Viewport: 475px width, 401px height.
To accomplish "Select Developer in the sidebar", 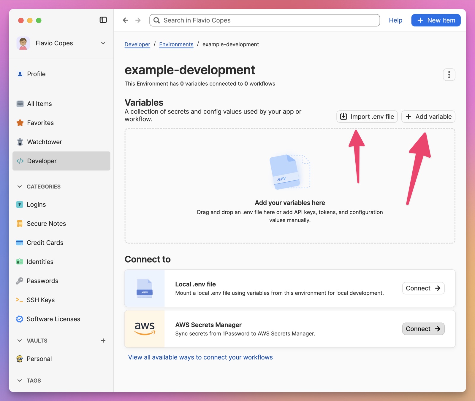I will (61, 161).
